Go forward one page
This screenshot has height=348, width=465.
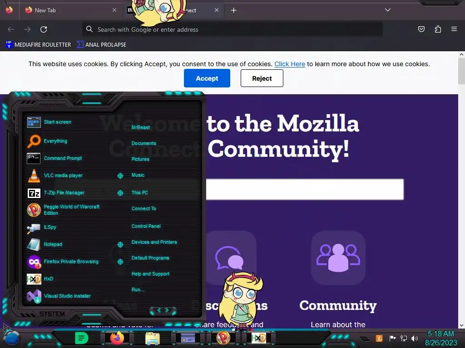pyautogui.click(x=27, y=29)
